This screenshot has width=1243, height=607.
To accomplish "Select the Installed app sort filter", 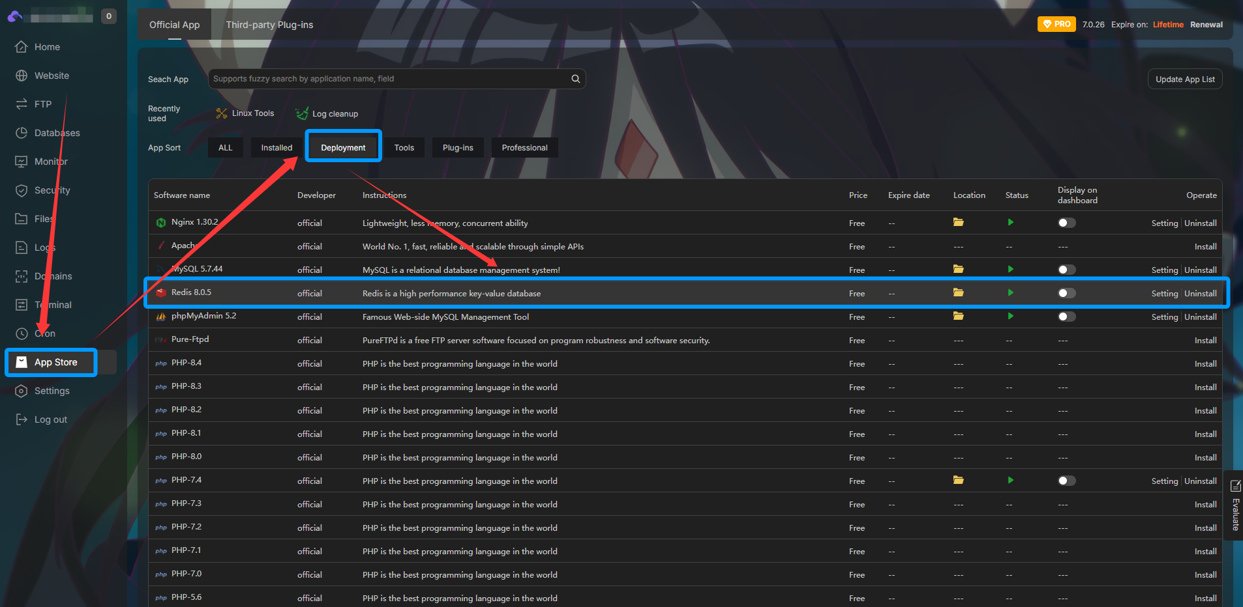I will [x=277, y=148].
